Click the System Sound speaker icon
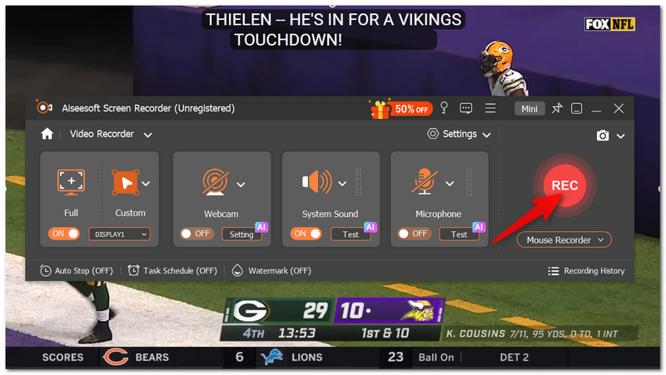Screen dimensions: 666x375 click(x=317, y=181)
